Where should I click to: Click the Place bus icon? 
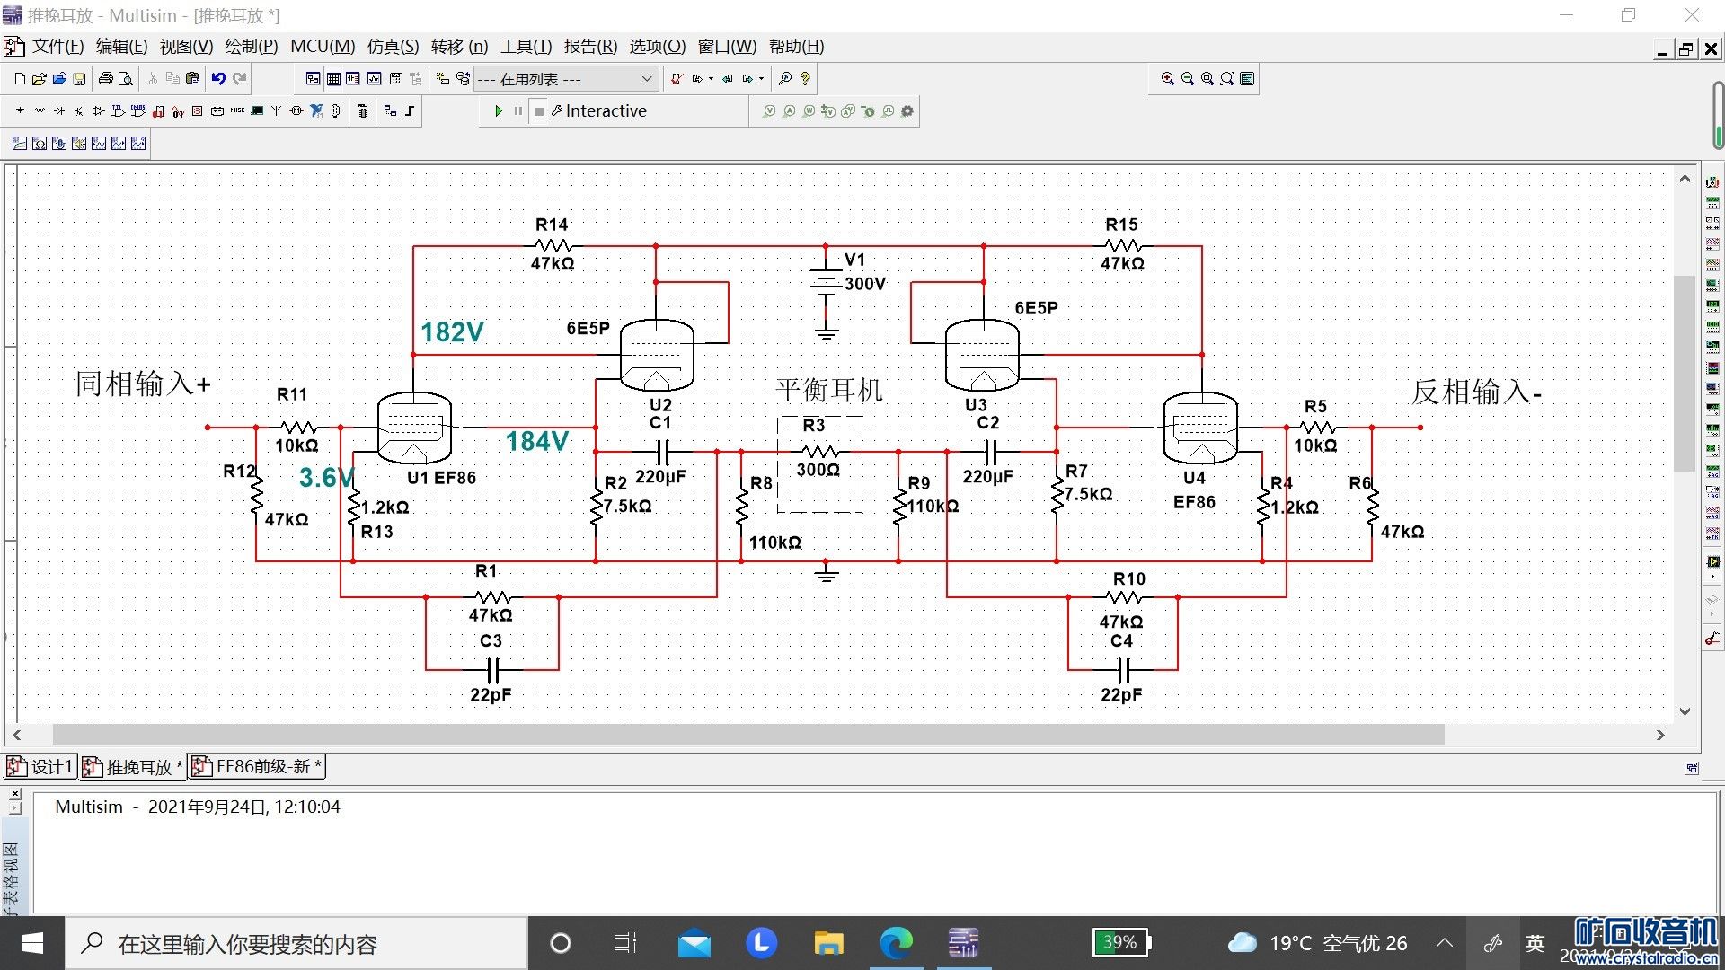[410, 111]
